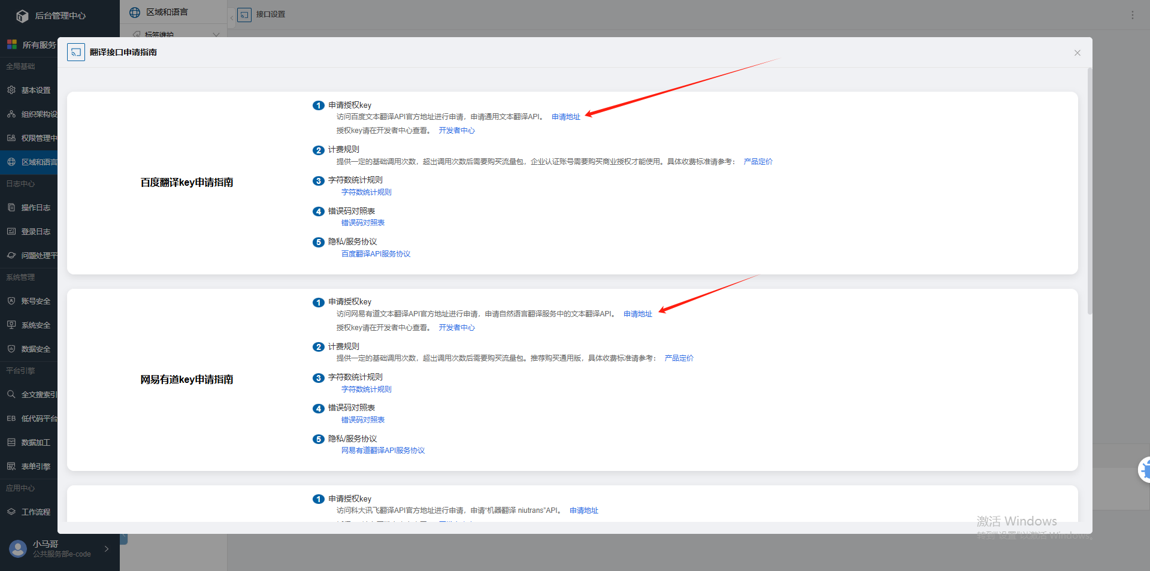The width and height of the screenshot is (1150, 571).
Task: Open 开发者中心 link in Youdao section
Action: pyautogui.click(x=456, y=328)
